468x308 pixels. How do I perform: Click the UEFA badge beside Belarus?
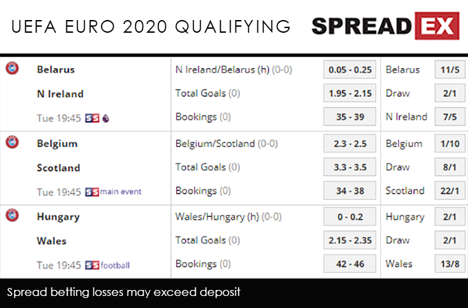click(12, 68)
